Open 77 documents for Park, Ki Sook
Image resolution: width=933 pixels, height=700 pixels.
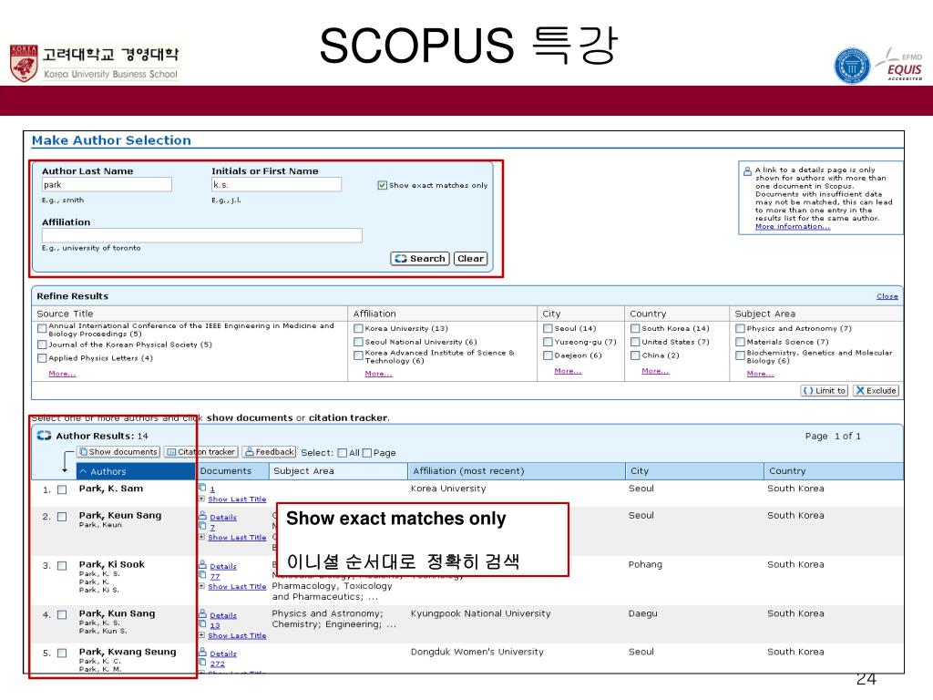click(x=215, y=577)
